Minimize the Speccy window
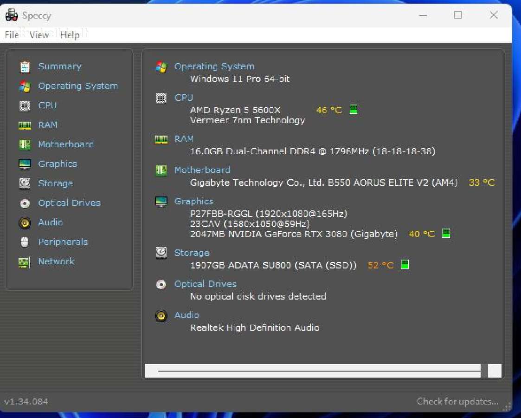The height and width of the screenshot is (418, 521). point(423,15)
